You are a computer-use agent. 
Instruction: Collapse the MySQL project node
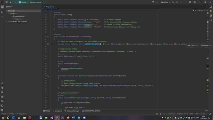(9, 14)
